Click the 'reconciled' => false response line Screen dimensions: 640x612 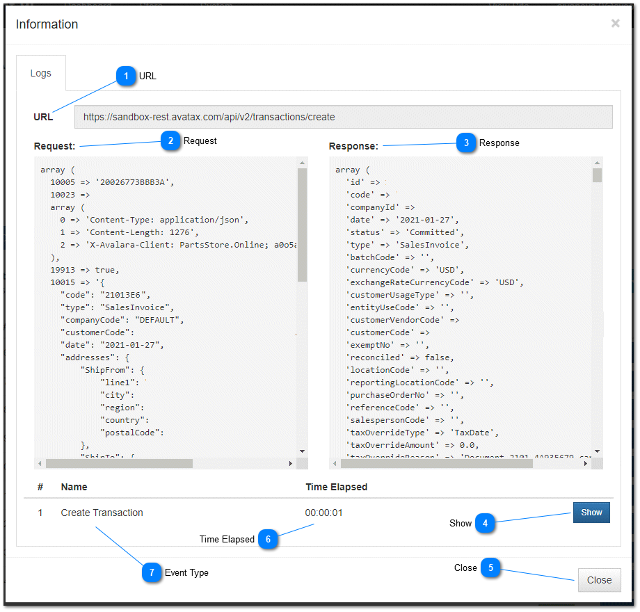[x=400, y=357]
